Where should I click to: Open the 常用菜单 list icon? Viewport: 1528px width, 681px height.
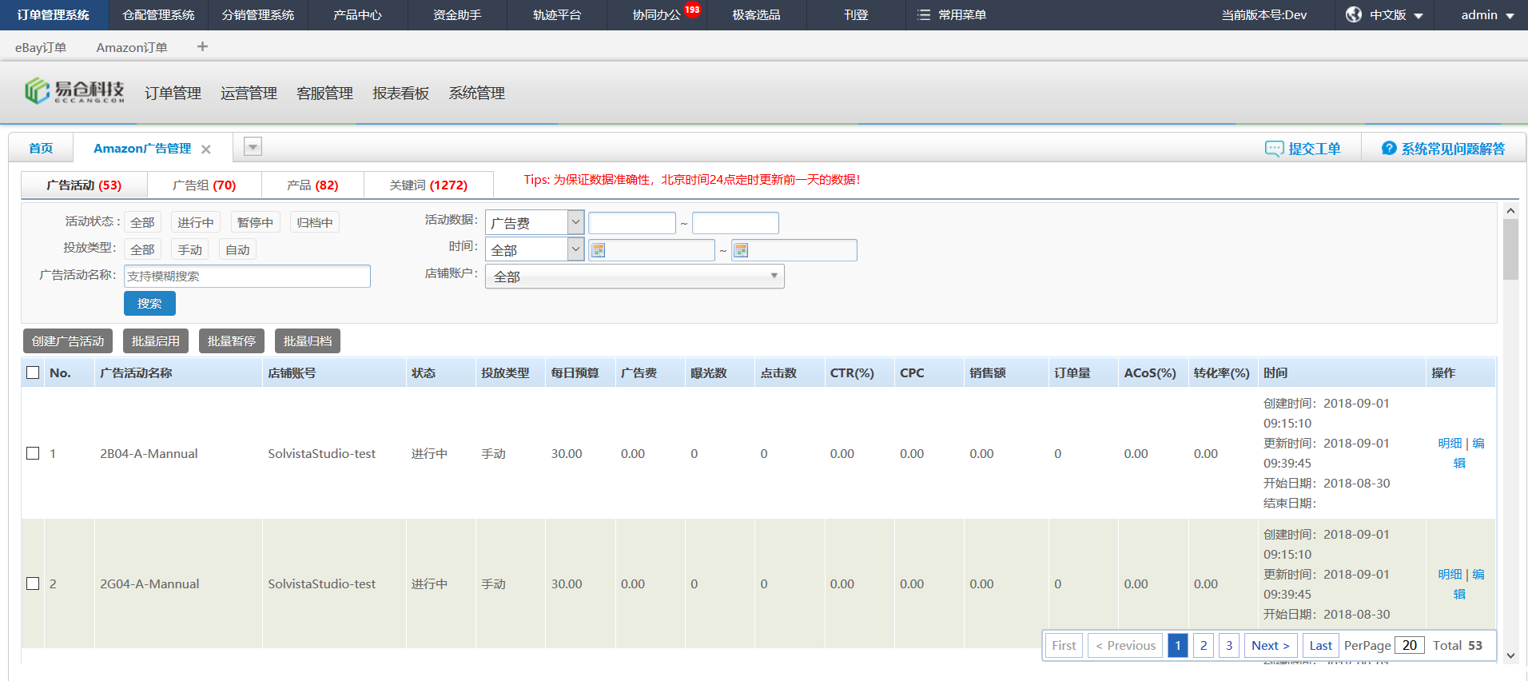(x=924, y=15)
